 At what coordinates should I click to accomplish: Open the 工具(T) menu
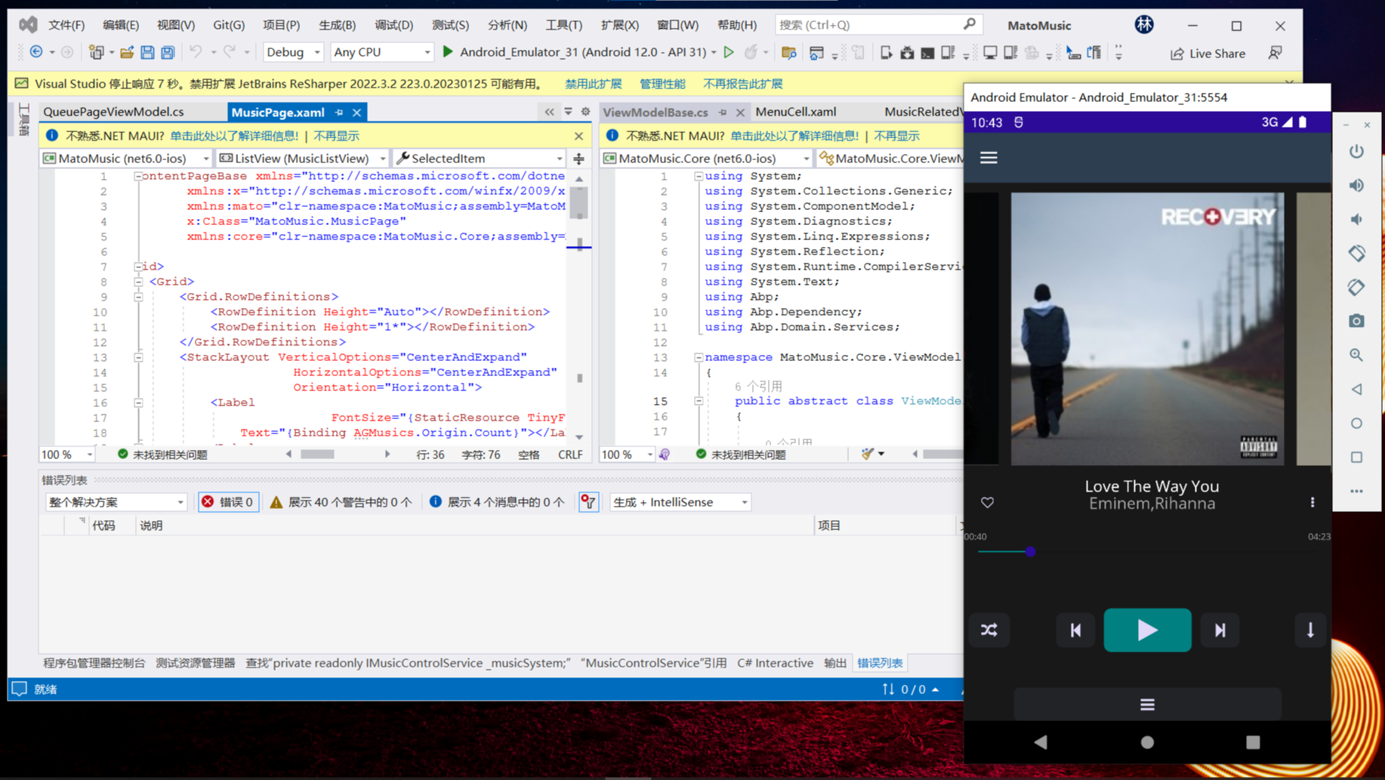point(563,25)
